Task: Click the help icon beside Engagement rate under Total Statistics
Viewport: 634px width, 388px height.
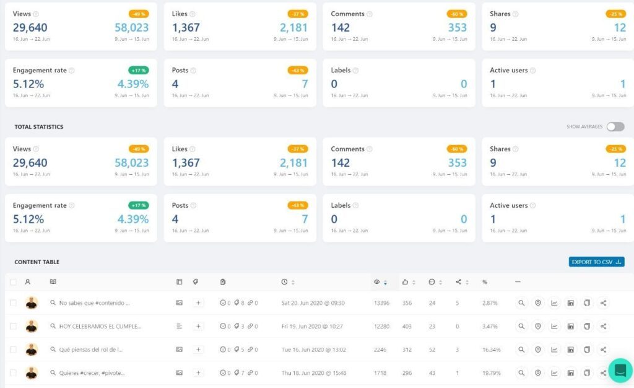Action: tap(71, 205)
